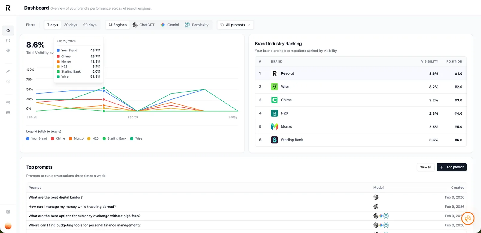
Task: Open the chat bubble sidebar icon
Action: tap(8, 41)
